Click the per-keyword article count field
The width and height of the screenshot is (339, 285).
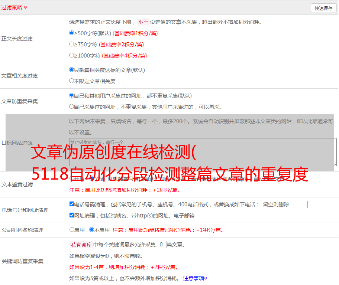pos(161,245)
